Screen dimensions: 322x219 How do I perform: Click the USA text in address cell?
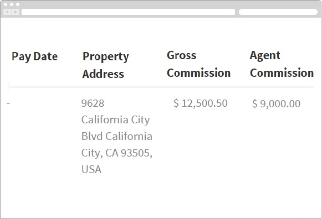91,169
